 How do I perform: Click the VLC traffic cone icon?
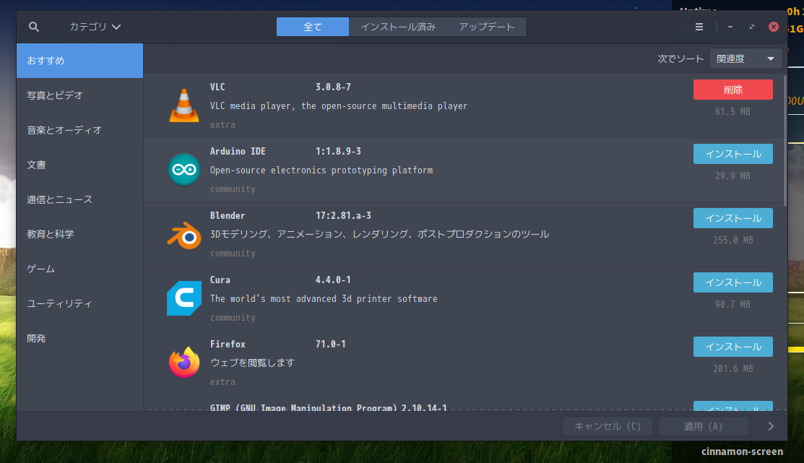pyautogui.click(x=184, y=105)
